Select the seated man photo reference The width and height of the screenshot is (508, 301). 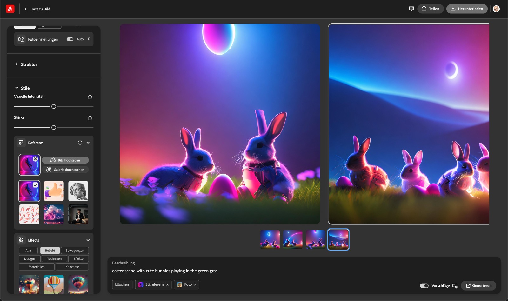(78, 214)
